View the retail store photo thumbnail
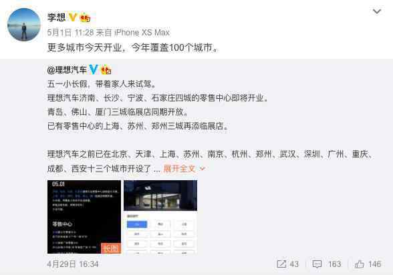The height and width of the screenshot is (275, 393). [160, 217]
